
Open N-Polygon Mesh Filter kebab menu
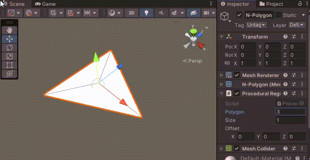click(302, 84)
